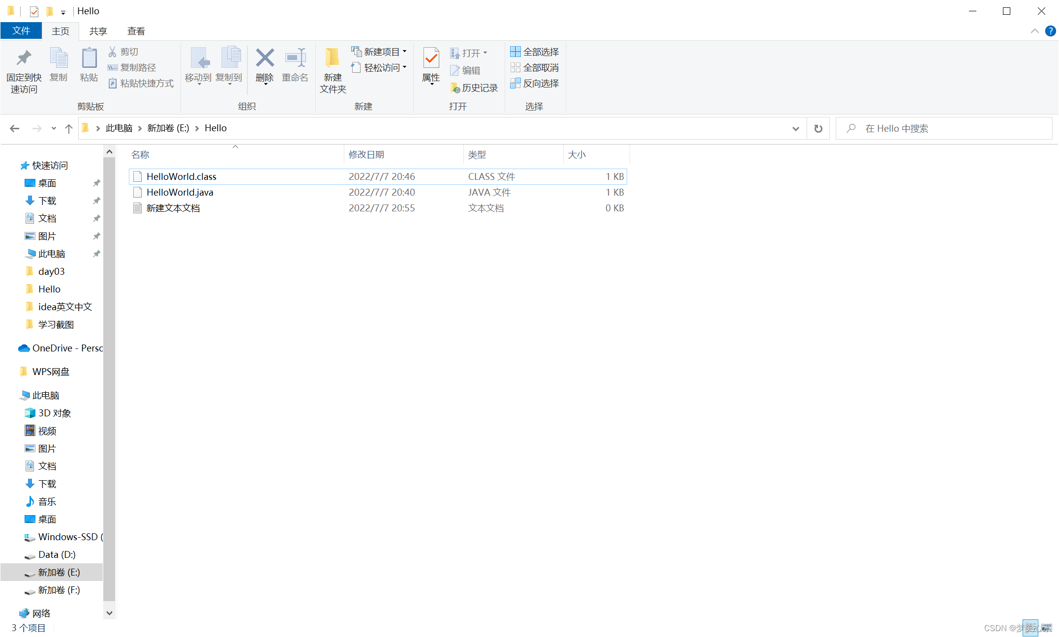Screen dimensions: 1059x637
Task: Open History (历史记录) in ribbon
Action: (x=474, y=88)
